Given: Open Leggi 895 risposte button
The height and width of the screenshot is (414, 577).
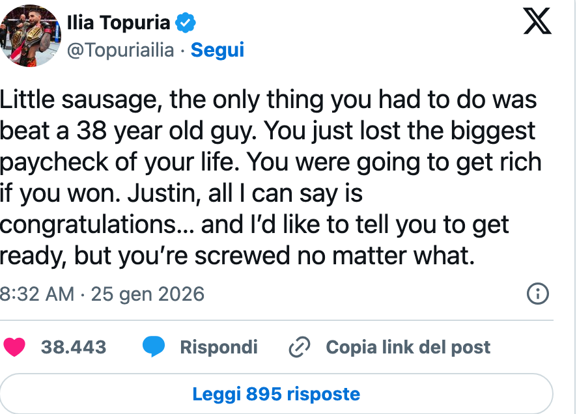Looking at the screenshot, I should tap(276, 394).
